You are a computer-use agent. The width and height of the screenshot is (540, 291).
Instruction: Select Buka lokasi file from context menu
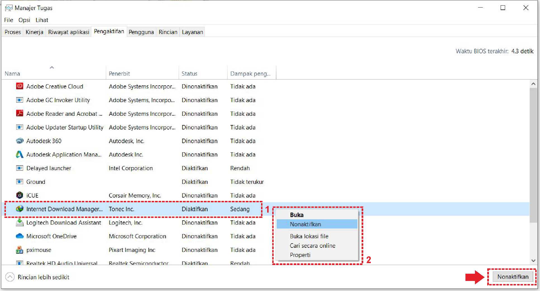(309, 236)
